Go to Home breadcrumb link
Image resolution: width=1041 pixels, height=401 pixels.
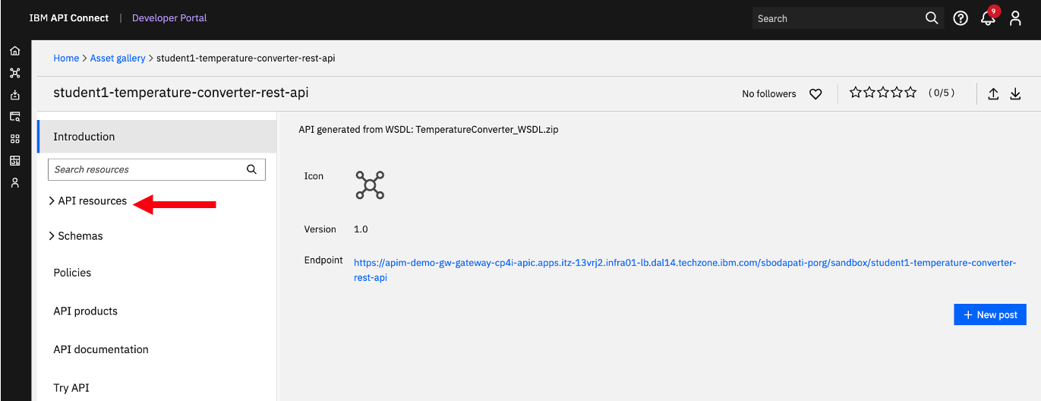[x=66, y=58]
